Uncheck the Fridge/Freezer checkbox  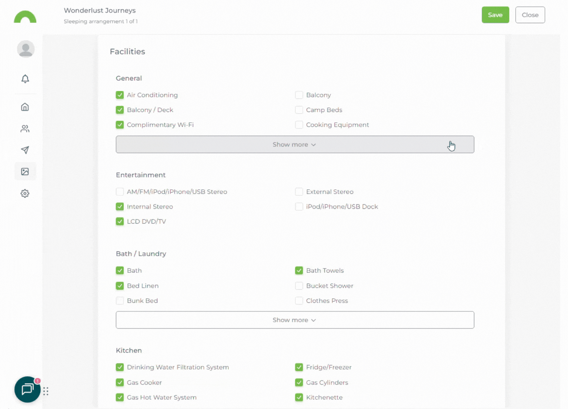point(299,367)
